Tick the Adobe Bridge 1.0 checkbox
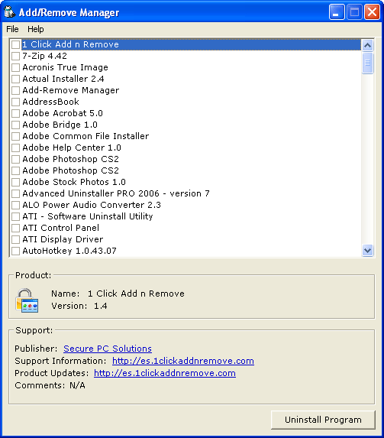Screen dimensions: 384x438 tap(15, 125)
